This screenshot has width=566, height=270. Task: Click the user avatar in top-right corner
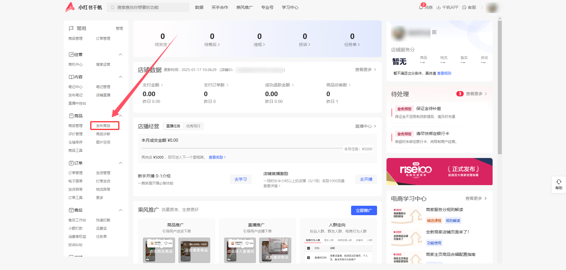pos(492,8)
